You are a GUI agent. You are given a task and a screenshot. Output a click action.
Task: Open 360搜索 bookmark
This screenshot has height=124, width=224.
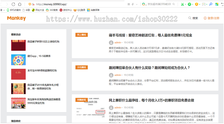[52, 10]
